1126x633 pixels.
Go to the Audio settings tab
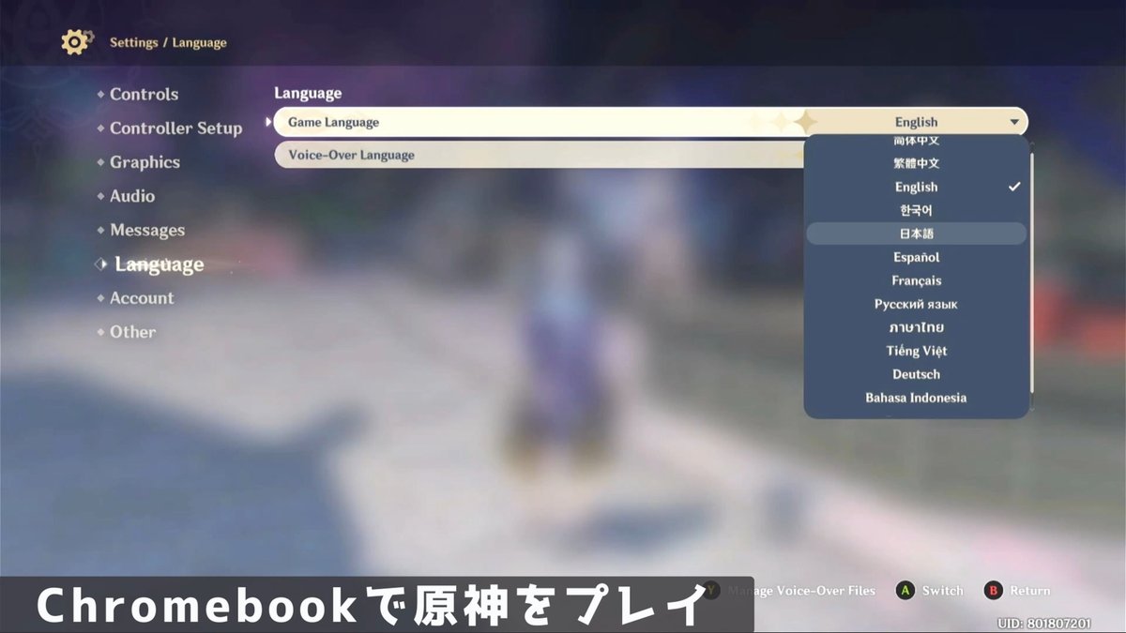132,196
